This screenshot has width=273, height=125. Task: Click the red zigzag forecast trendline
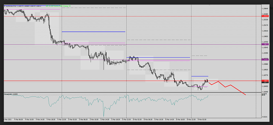click(230, 85)
